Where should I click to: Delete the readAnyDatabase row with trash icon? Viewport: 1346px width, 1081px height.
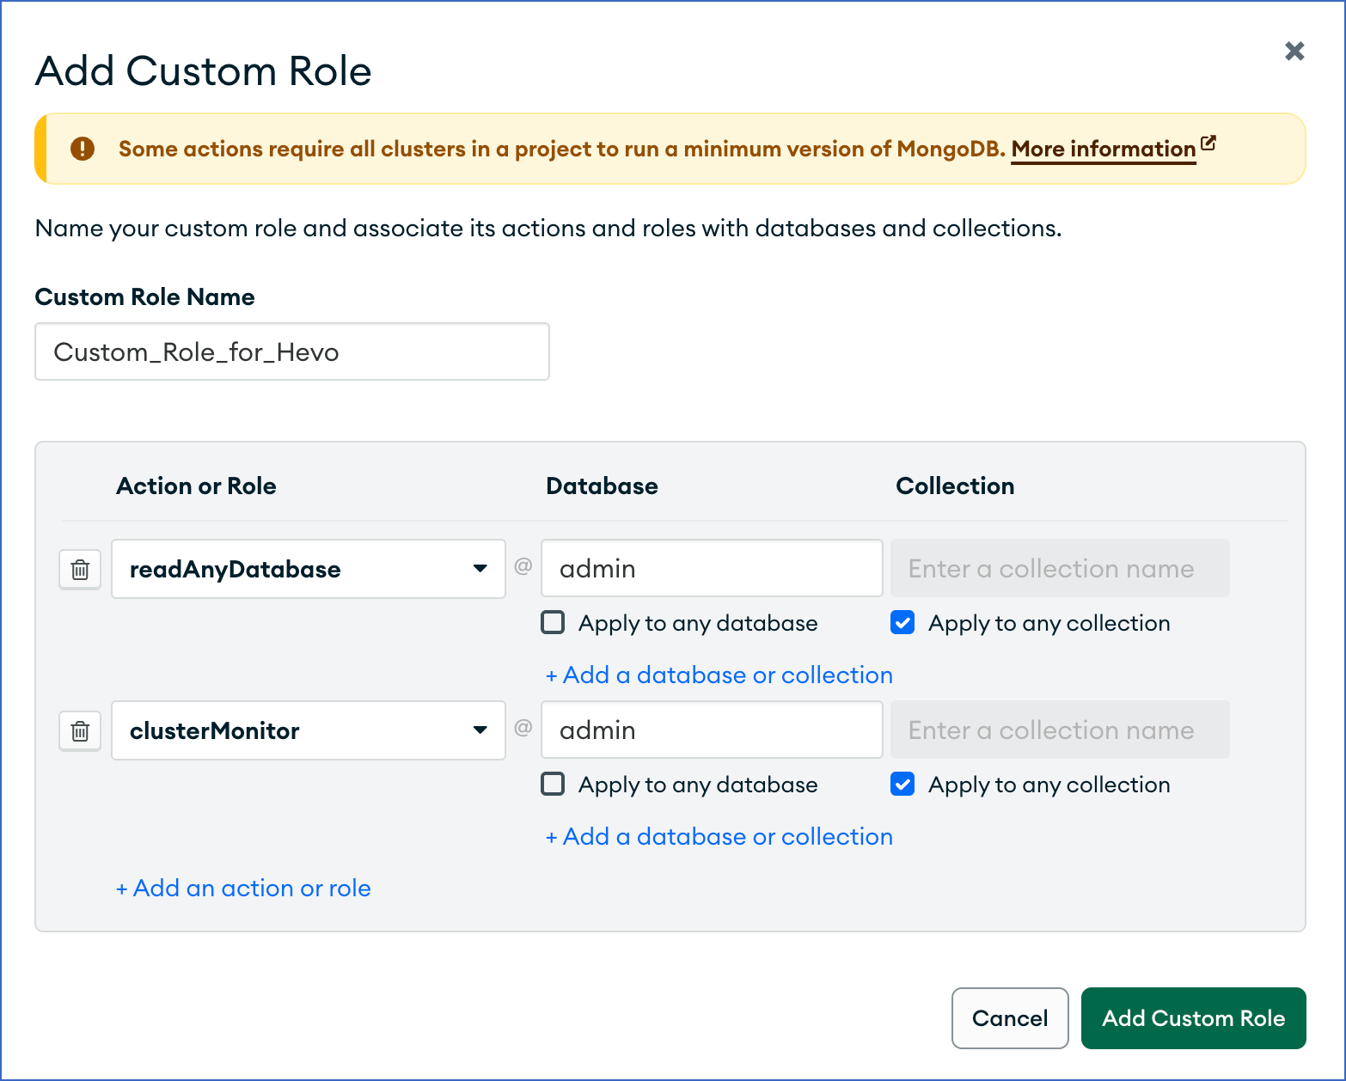[x=80, y=569]
